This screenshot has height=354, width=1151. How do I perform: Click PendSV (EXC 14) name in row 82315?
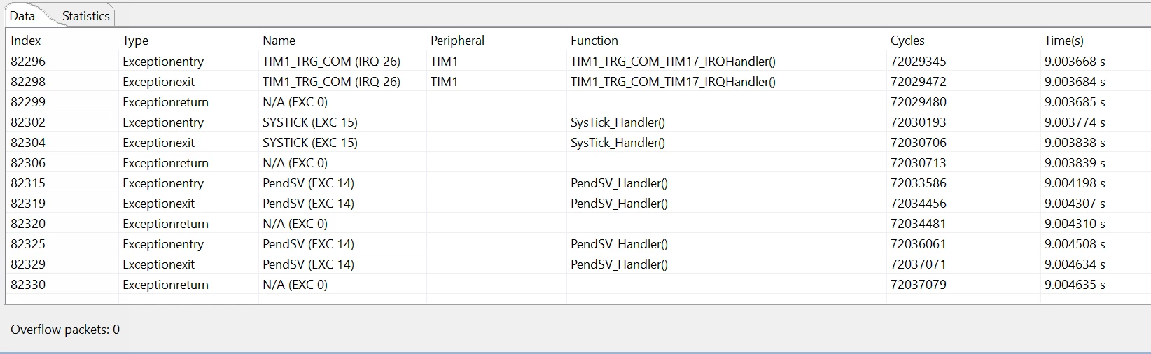click(308, 183)
